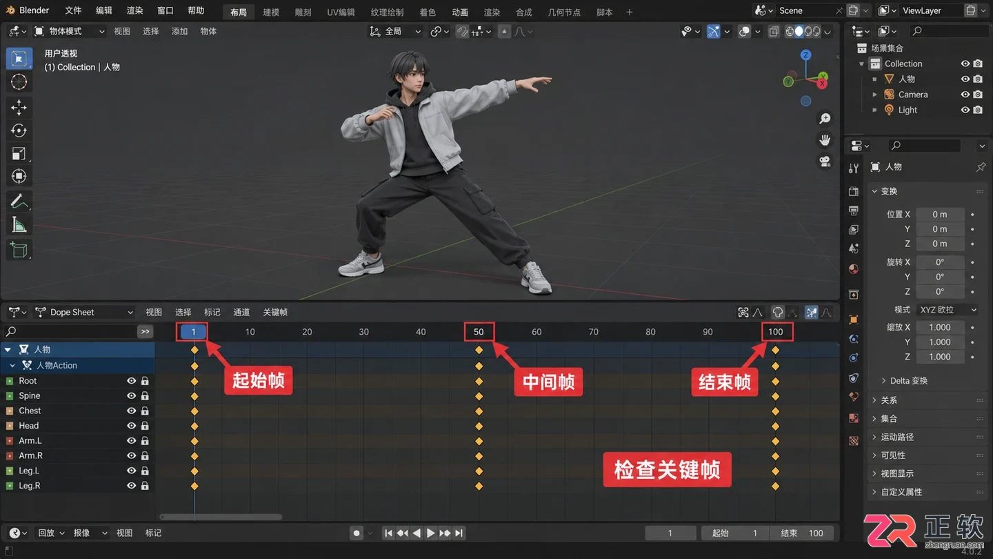Select the Annotate pencil tool

point(19,202)
